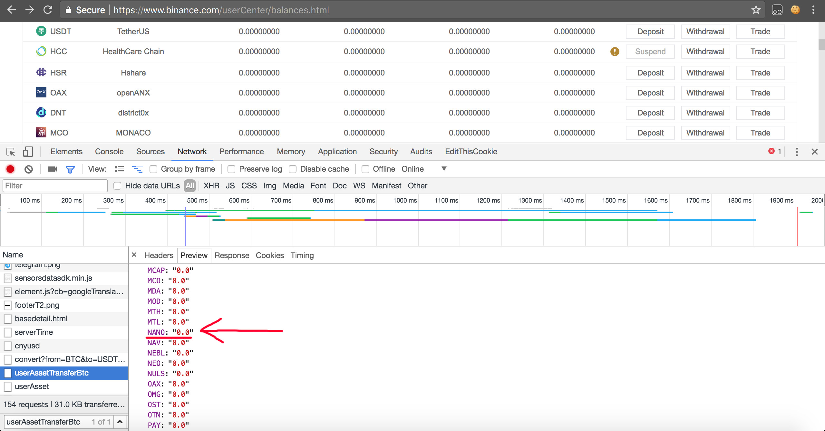Open the Response tab
Screen dimensions: 825x431
(x=232, y=256)
